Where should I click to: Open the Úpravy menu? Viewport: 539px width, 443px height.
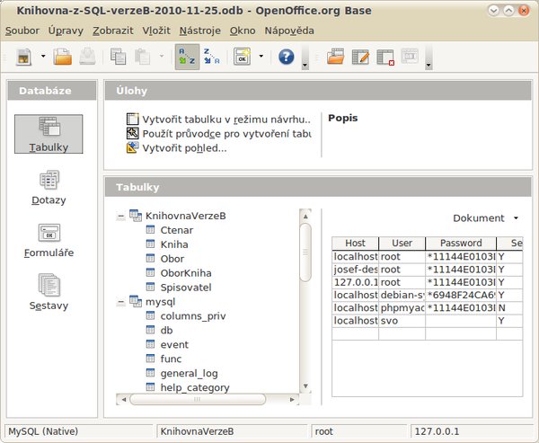[66, 31]
